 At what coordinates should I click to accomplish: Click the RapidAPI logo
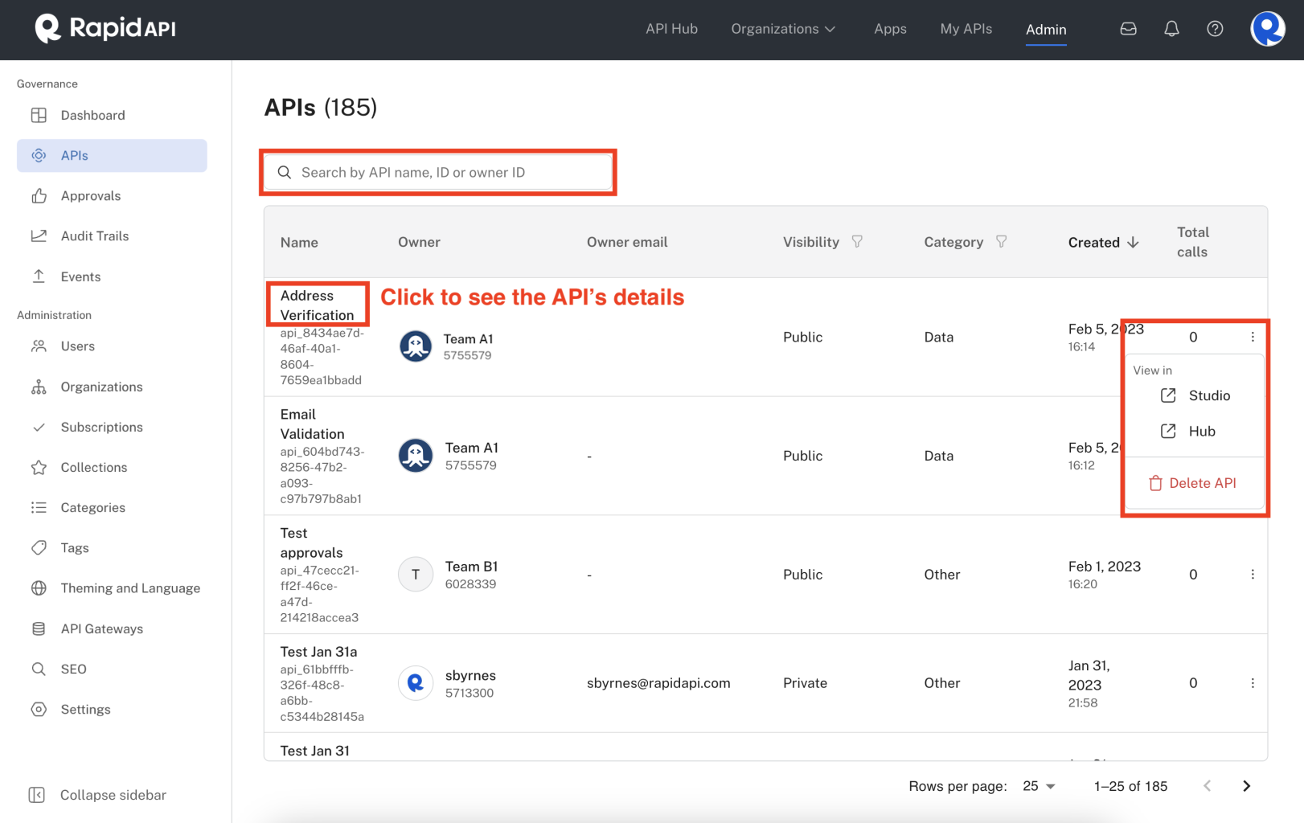pyautogui.click(x=104, y=28)
